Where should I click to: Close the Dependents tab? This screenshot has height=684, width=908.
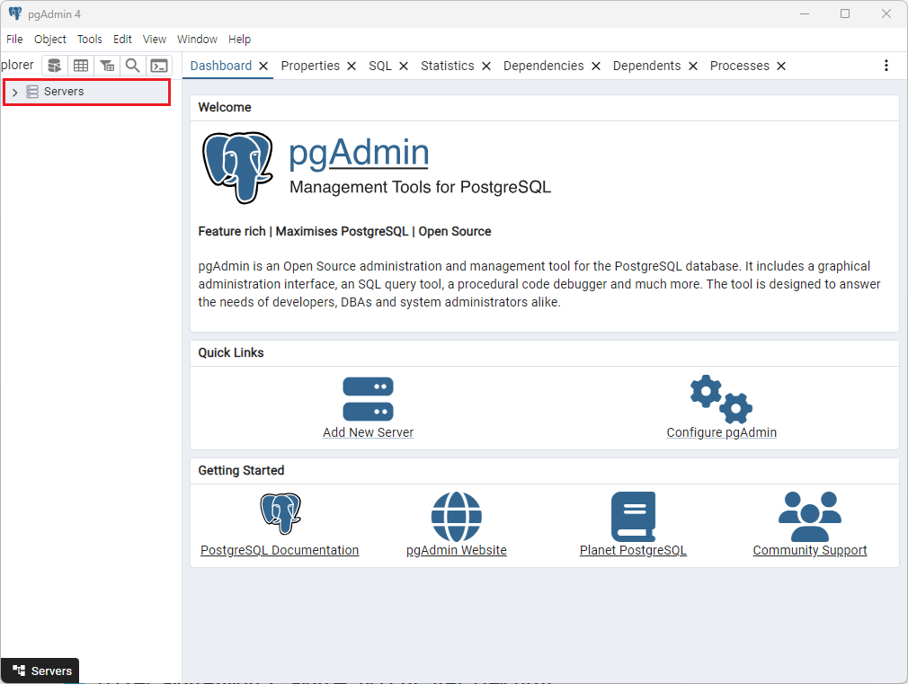[x=692, y=66]
